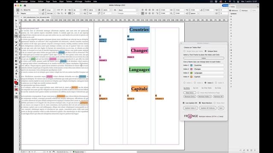Select the Free Transform tool
Viewport: 273px width, 153px height.
click(16, 58)
